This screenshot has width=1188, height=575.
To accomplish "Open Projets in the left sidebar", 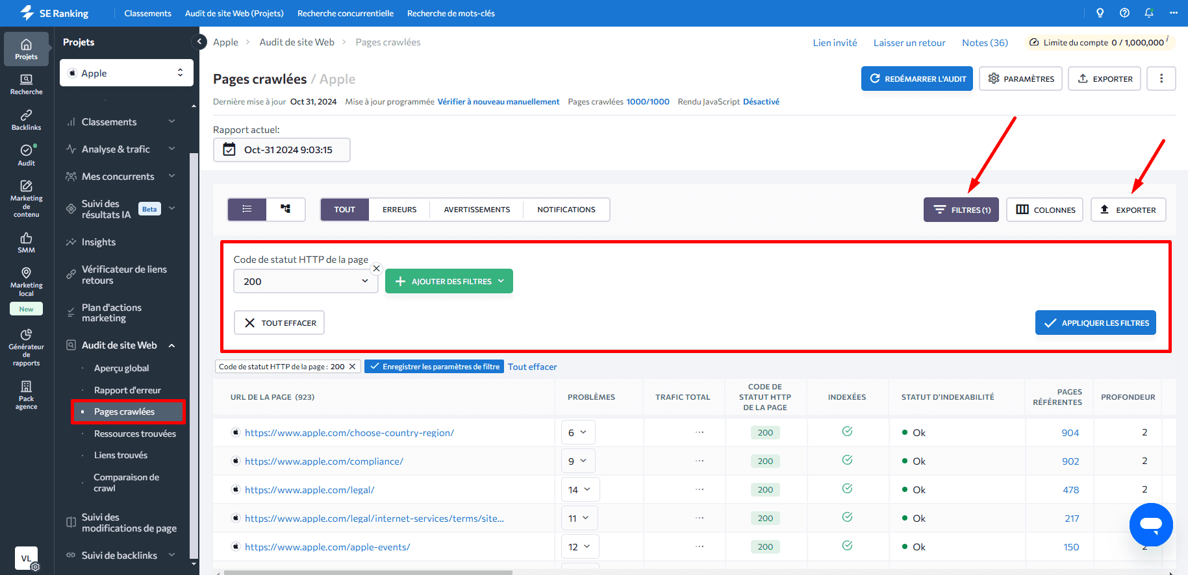I will point(26,49).
